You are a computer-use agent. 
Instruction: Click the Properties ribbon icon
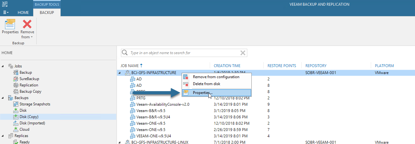point(10,24)
